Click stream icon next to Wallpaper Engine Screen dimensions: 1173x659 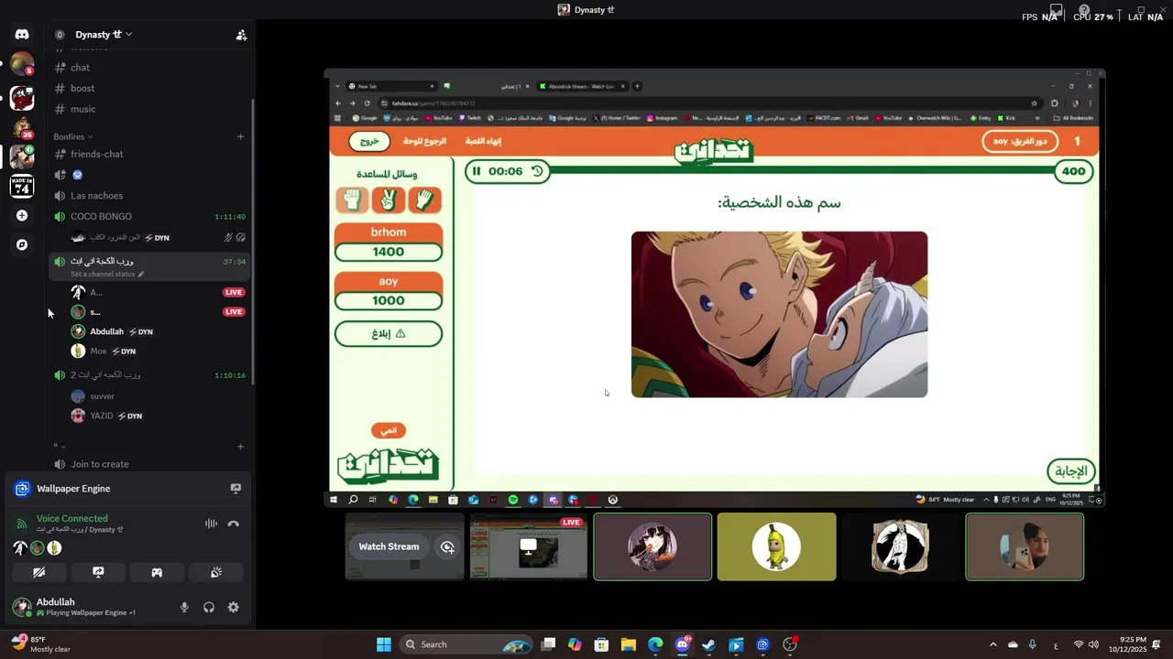pos(236,489)
